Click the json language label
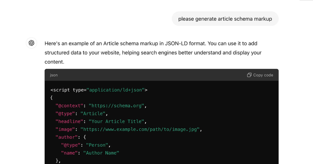The width and height of the screenshot is (313, 164). click(54, 75)
